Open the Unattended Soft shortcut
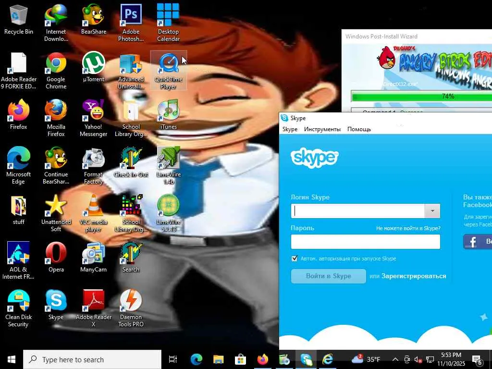 tap(56, 213)
